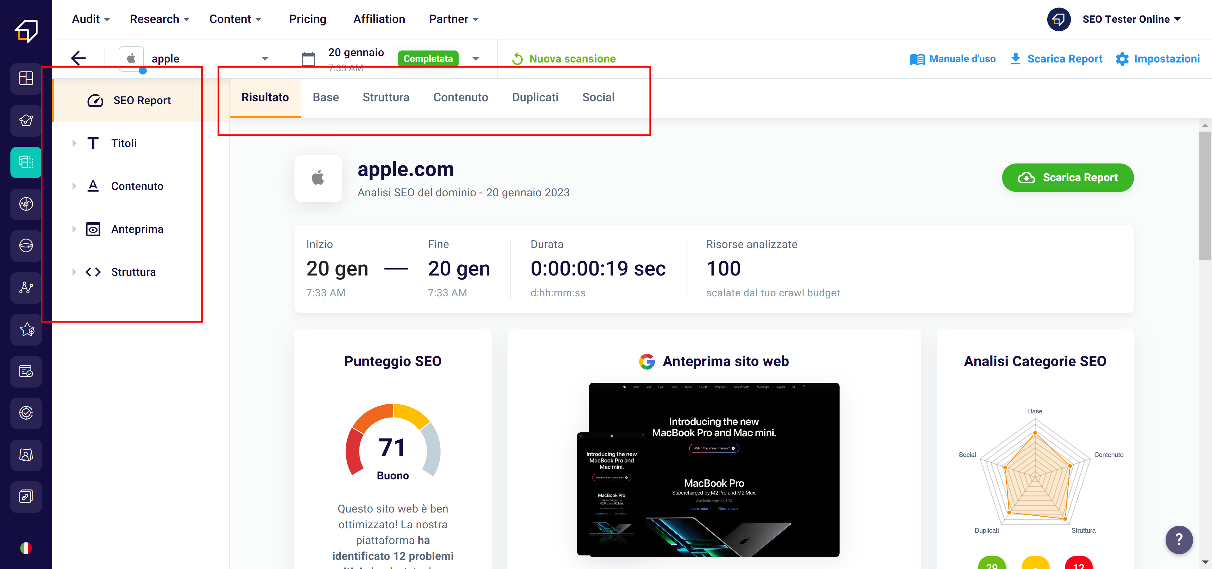Screen dimensions: 1212x569
Task: Click the Completata status badge
Action: 428,59
